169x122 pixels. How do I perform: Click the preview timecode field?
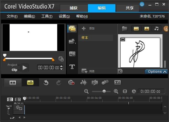[x=48, y=68]
